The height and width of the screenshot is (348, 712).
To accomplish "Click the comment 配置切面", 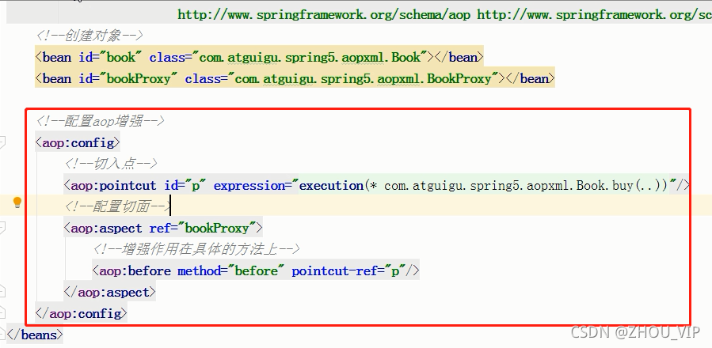I will coord(118,206).
